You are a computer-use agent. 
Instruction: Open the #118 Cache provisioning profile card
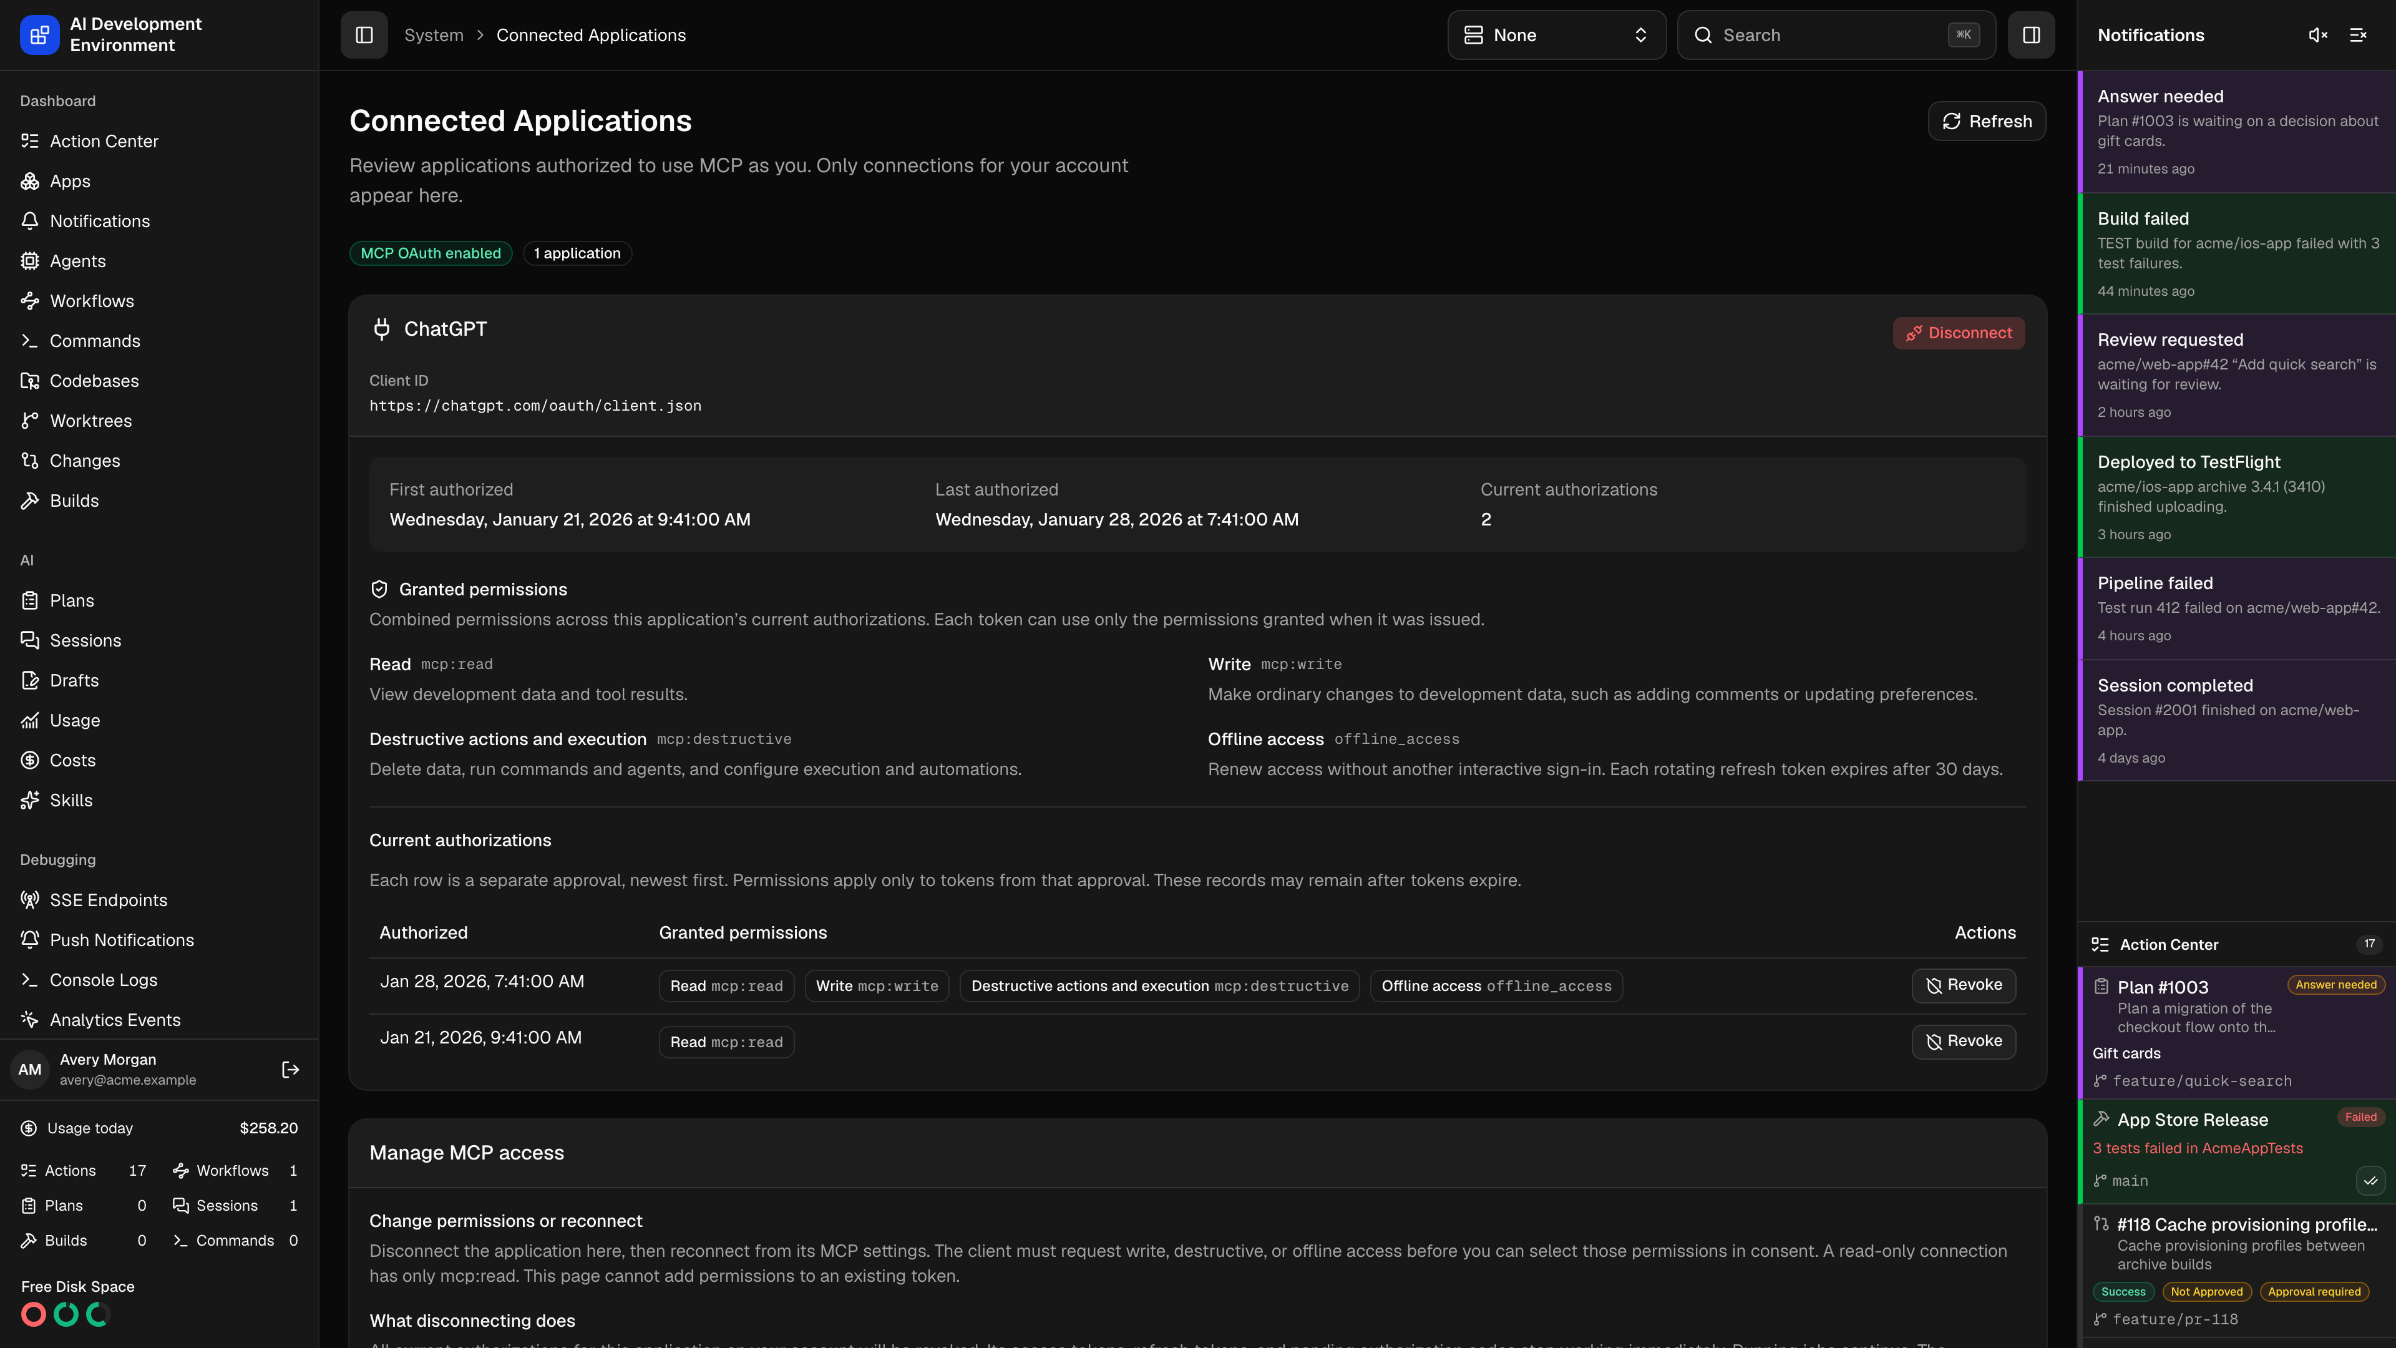click(2237, 1271)
